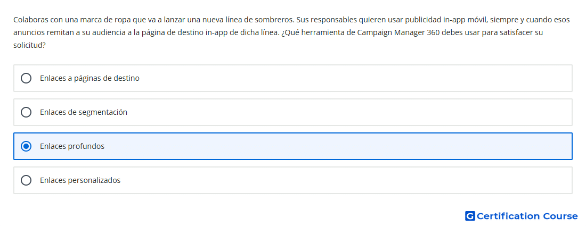The width and height of the screenshot is (586, 226).
Task: Click the word 'sombreros' in the question text
Action: tap(276, 20)
